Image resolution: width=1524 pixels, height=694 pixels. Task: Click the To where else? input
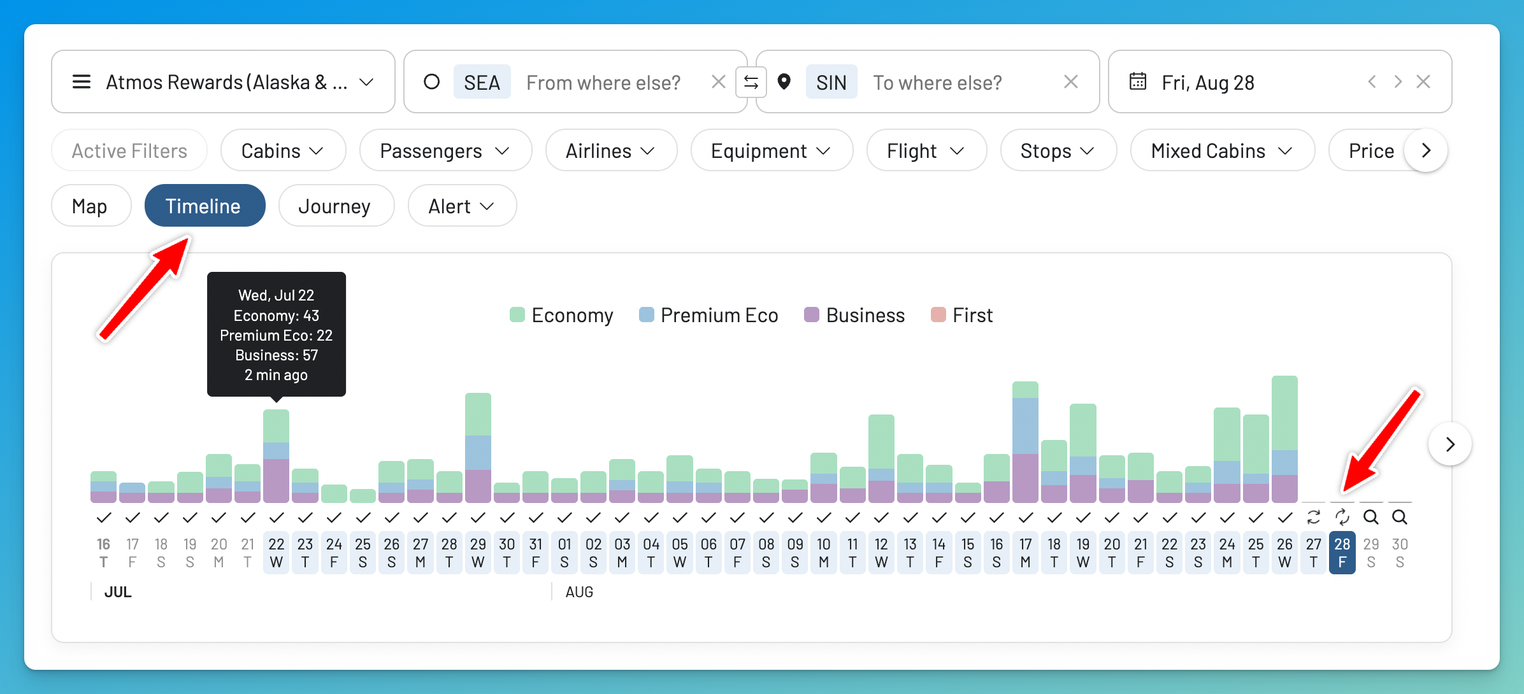click(937, 83)
